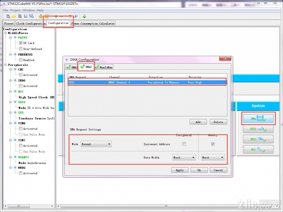Check Activated under TIM6
This screenshot has height=212, width=283.
tap(21, 129)
